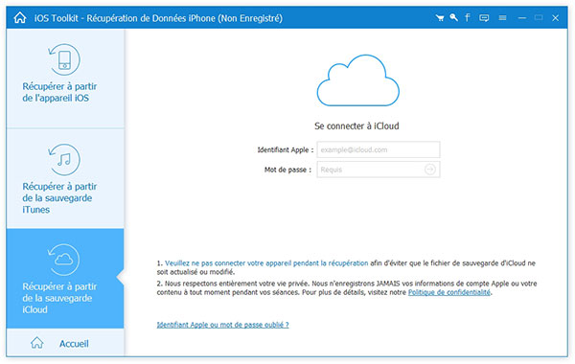Go to Accueil at sidebar bottom
This screenshot has width=575, height=364.
pyautogui.click(x=65, y=343)
